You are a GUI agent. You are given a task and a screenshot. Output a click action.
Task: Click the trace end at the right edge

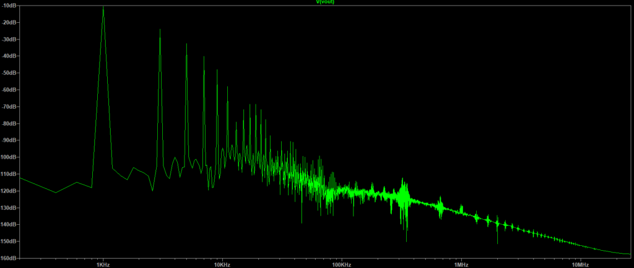click(x=630, y=254)
